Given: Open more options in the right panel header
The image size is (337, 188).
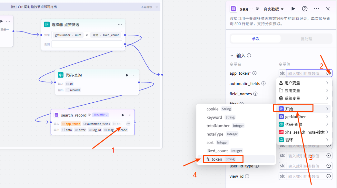Looking at the screenshot, I should coord(316,9).
